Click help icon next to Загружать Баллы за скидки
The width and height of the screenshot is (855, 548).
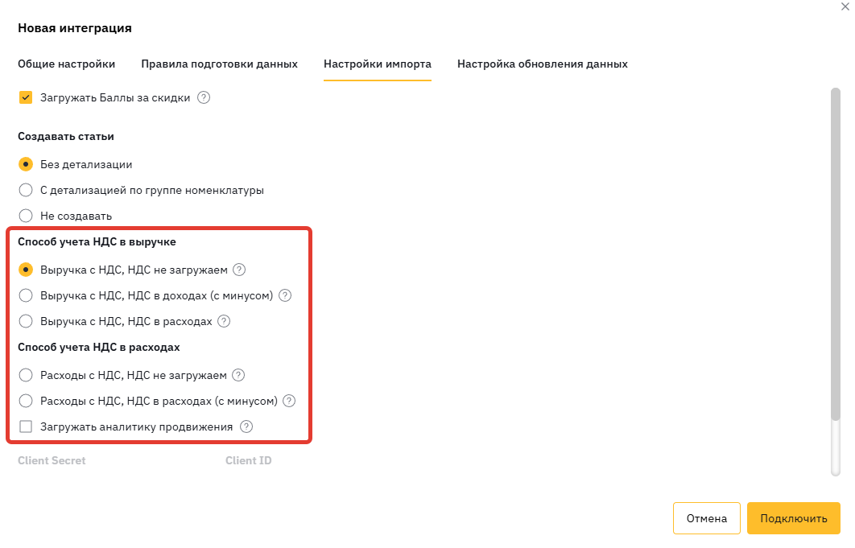[x=204, y=97]
